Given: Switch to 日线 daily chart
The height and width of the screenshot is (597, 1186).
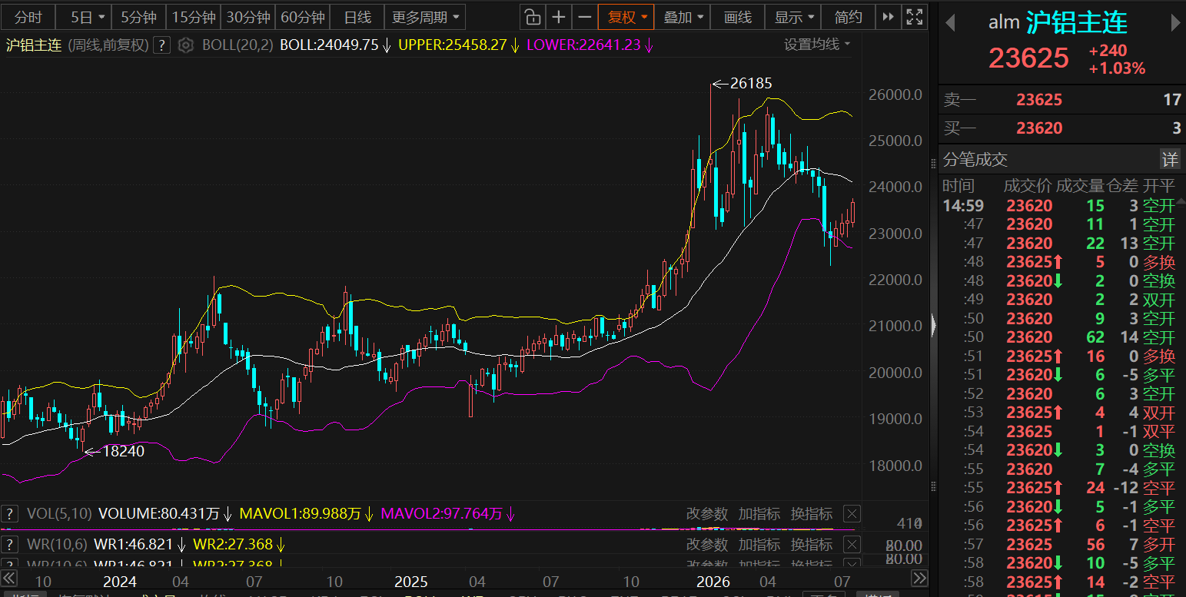Looking at the screenshot, I should (357, 17).
